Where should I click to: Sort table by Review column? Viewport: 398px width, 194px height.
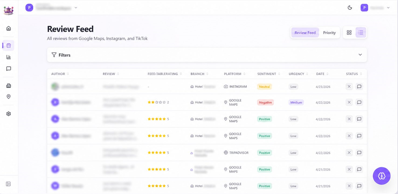[111, 74]
